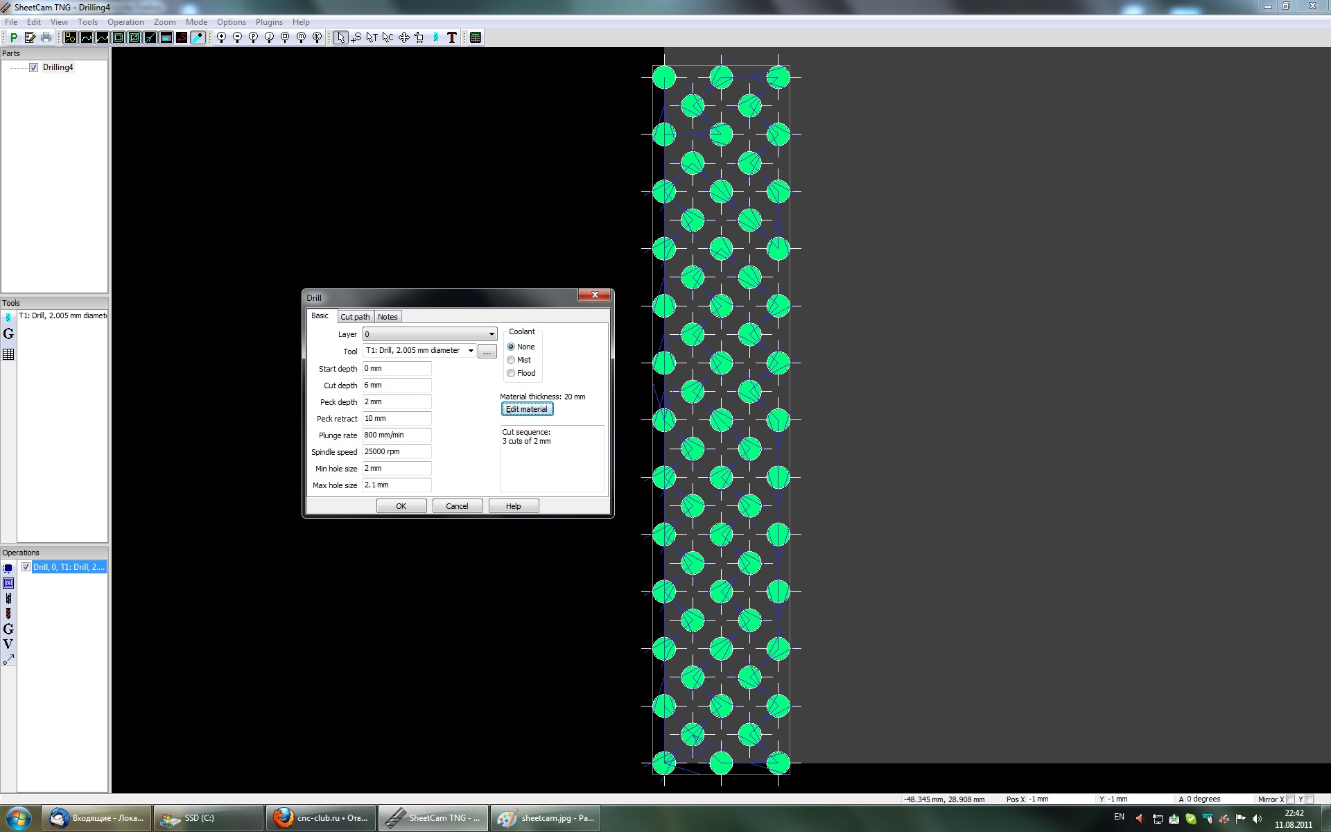Open Firefox cnc-club.ru taskbar item
Image resolution: width=1331 pixels, height=832 pixels.
(321, 818)
